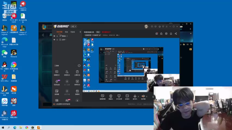
Task: Click the 修改 button beside stream title
Action: click(x=98, y=32)
